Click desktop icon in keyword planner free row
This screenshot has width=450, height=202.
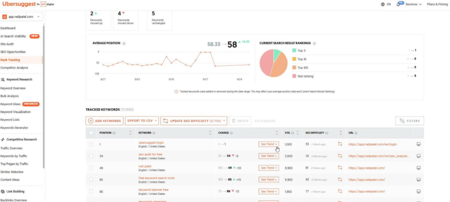(x=418, y=191)
